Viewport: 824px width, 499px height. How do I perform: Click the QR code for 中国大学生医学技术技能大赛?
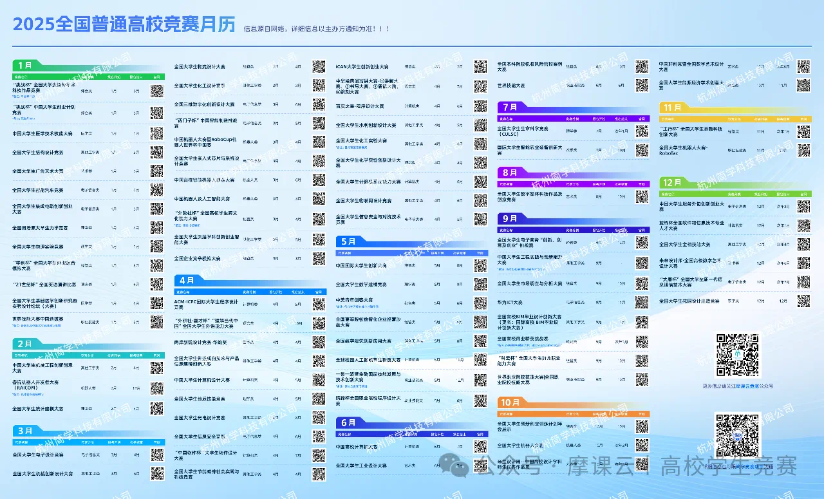(156, 133)
